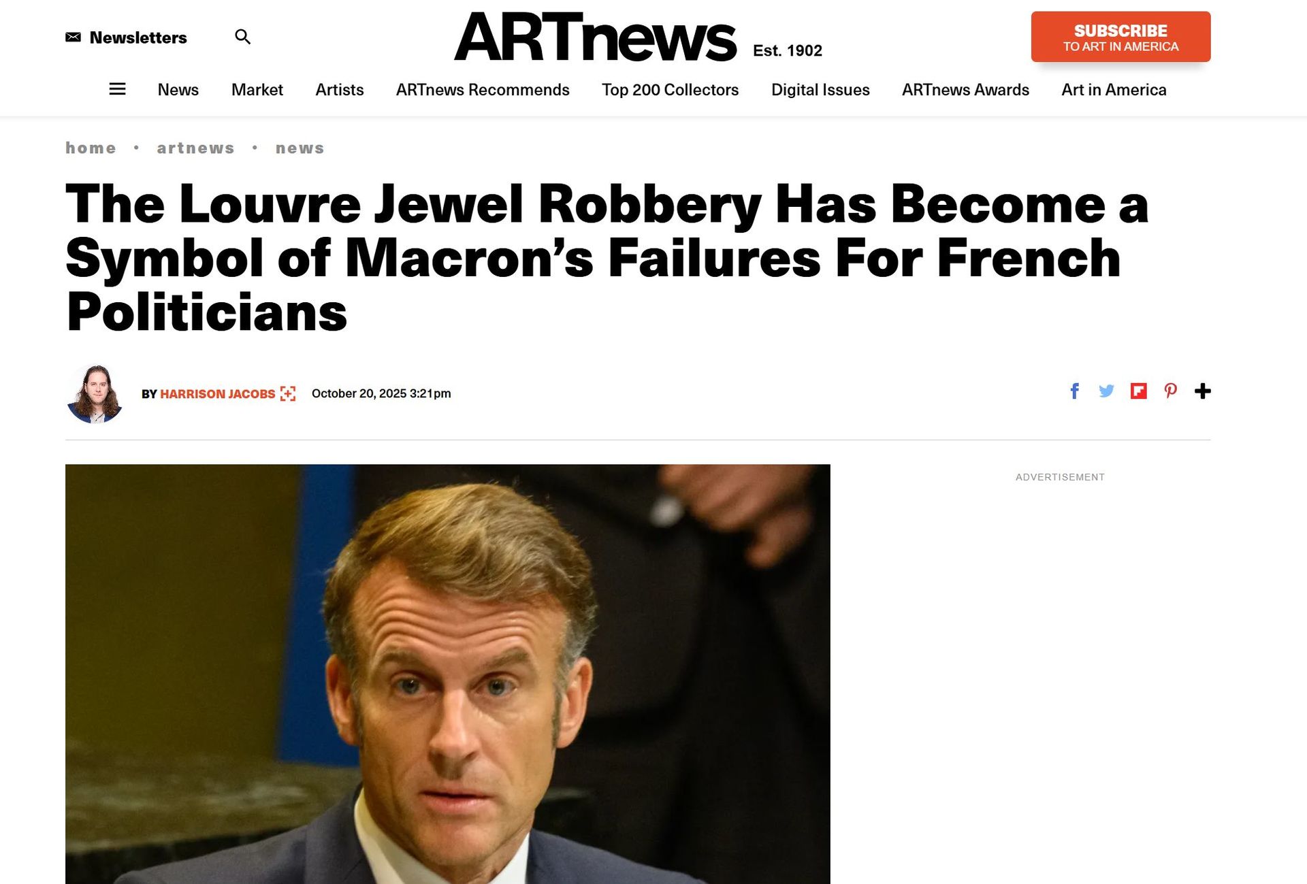Open the Market section
1307x884 pixels.
[257, 90]
